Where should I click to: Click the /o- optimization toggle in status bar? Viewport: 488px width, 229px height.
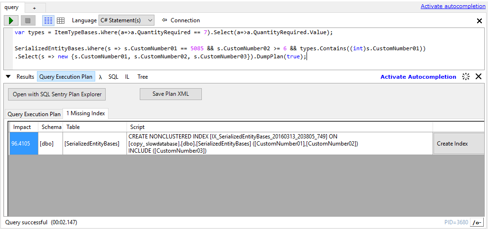coord(476,222)
